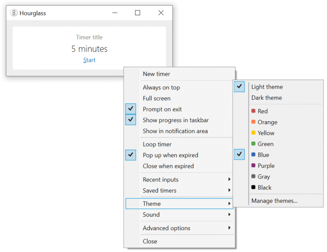The width and height of the screenshot is (327, 252).
Task: Select the Black theme color dot
Action: point(254,187)
